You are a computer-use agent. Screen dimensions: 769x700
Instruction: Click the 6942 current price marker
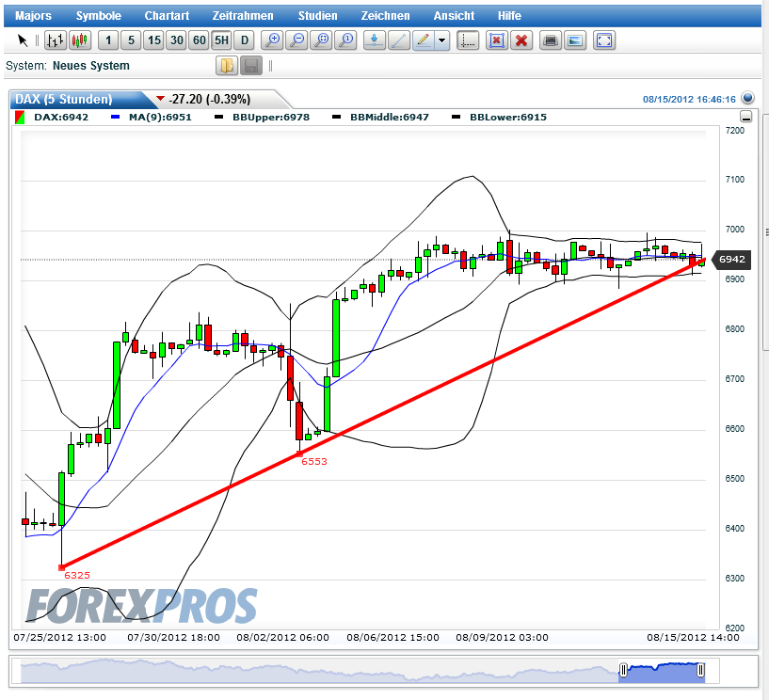point(730,260)
